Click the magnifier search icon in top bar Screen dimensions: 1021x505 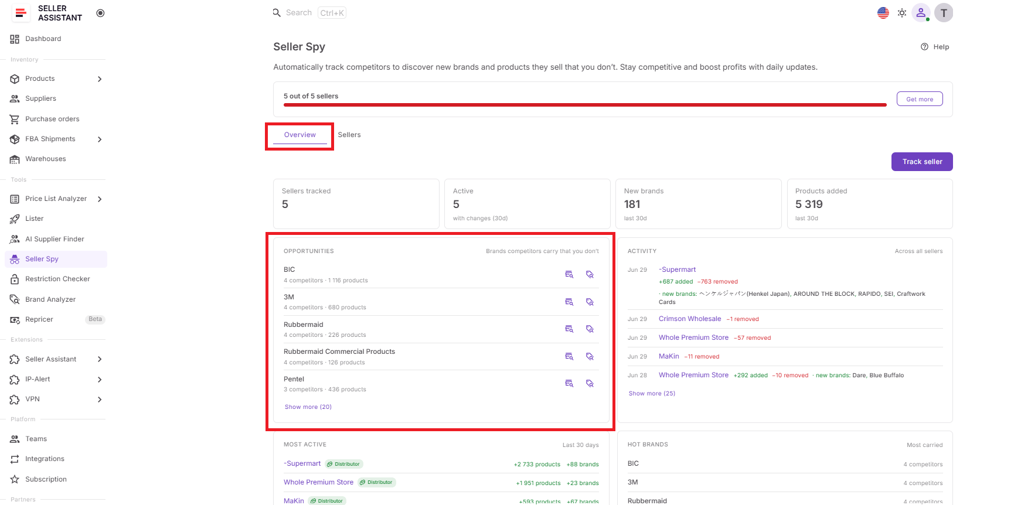(277, 13)
